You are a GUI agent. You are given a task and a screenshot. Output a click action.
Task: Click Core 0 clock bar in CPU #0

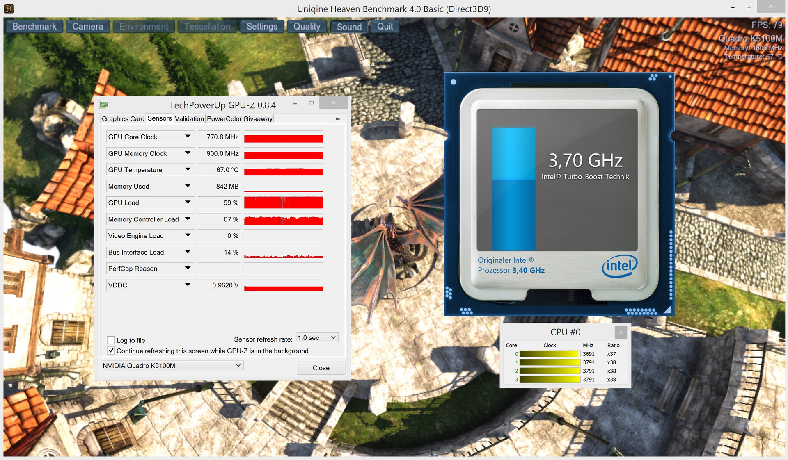pyautogui.click(x=550, y=354)
